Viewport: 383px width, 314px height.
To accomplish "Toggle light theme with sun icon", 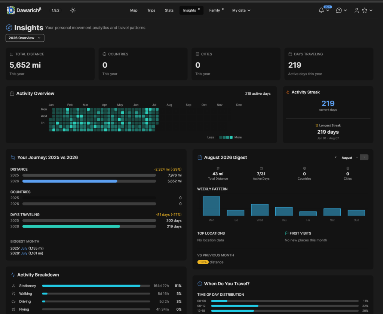I will pos(73,10).
